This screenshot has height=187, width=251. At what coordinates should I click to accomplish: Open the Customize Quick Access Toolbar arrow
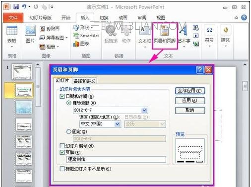coord(52,7)
